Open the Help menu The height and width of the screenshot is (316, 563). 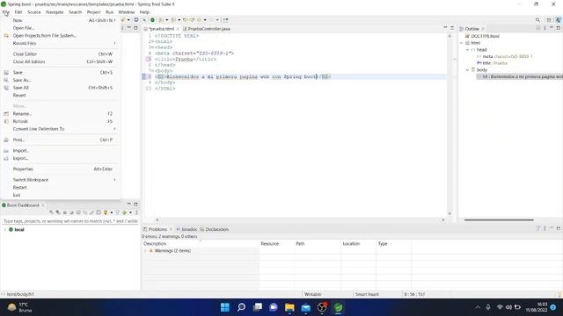144,12
